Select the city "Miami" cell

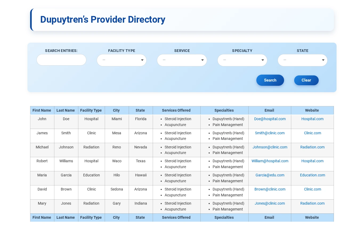[x=117, y=122]
